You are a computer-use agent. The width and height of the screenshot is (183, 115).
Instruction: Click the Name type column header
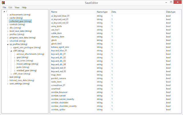point(102,12)
